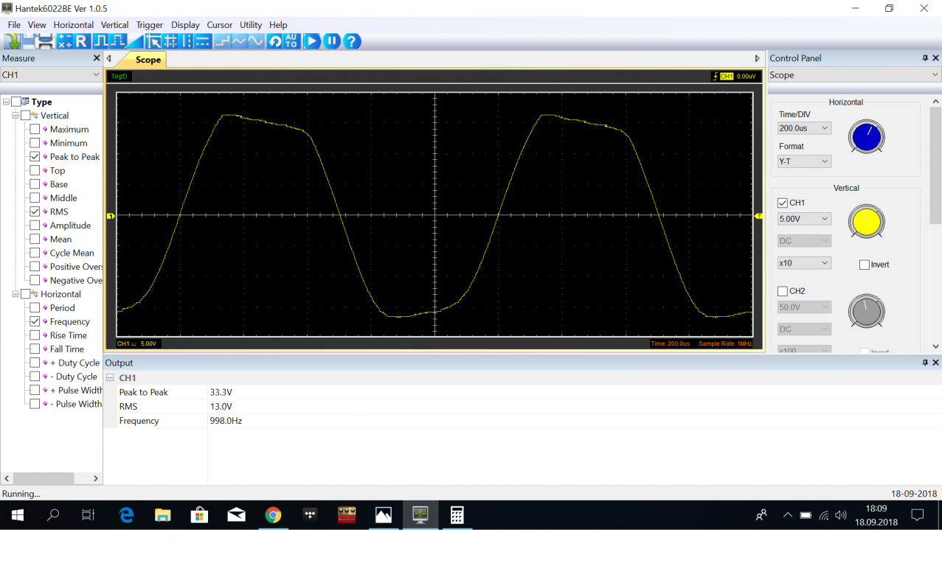
Task: Select the vertical cursors toolbar icon
Action: pyautogui.click(x=187, y=41)
